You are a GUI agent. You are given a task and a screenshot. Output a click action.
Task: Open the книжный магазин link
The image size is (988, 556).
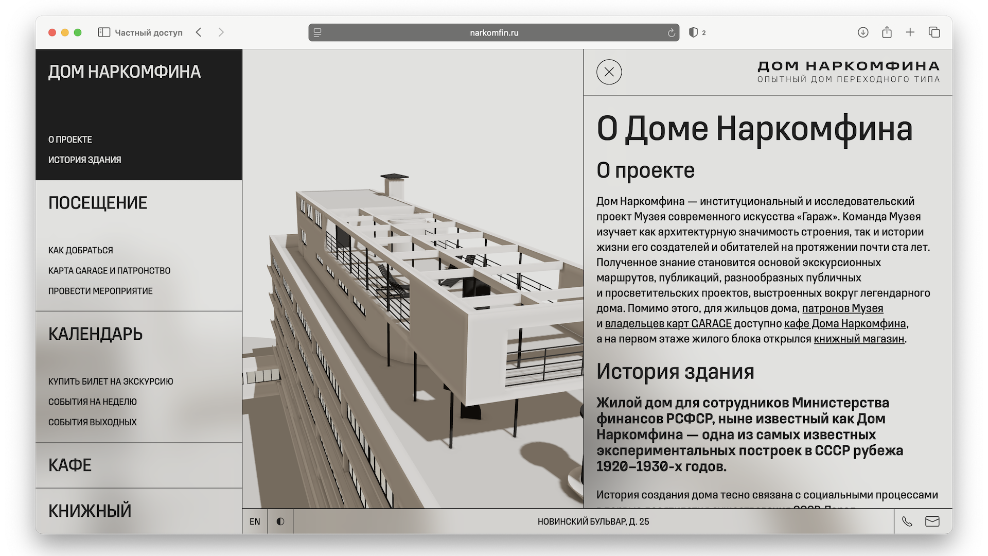[858, 339]
